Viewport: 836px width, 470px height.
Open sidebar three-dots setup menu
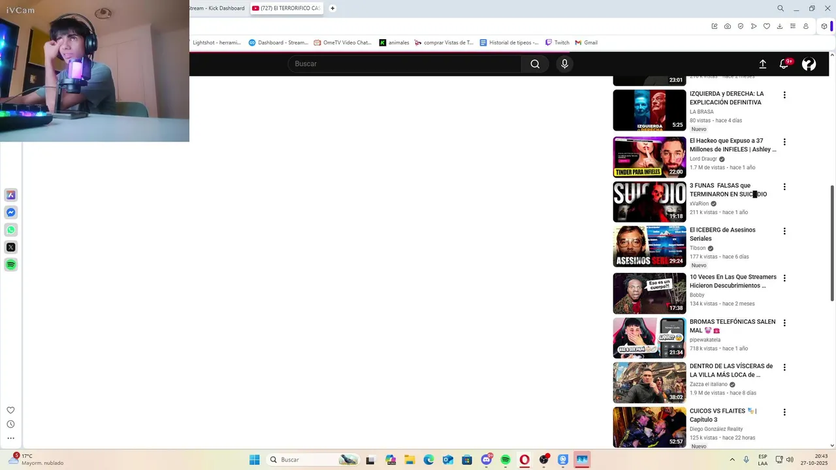pos(10,439)
